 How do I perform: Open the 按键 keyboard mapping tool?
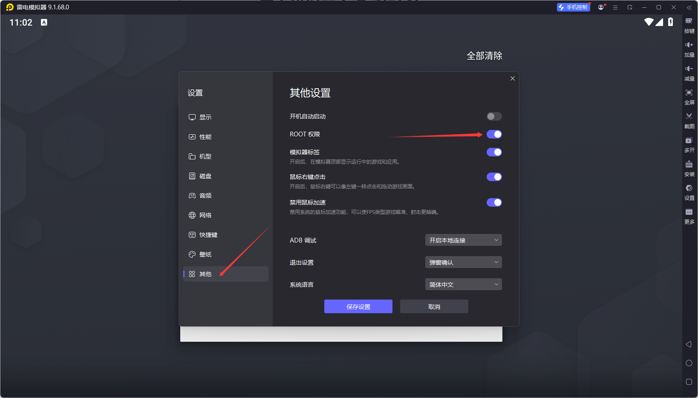click(x=689, y=25)
